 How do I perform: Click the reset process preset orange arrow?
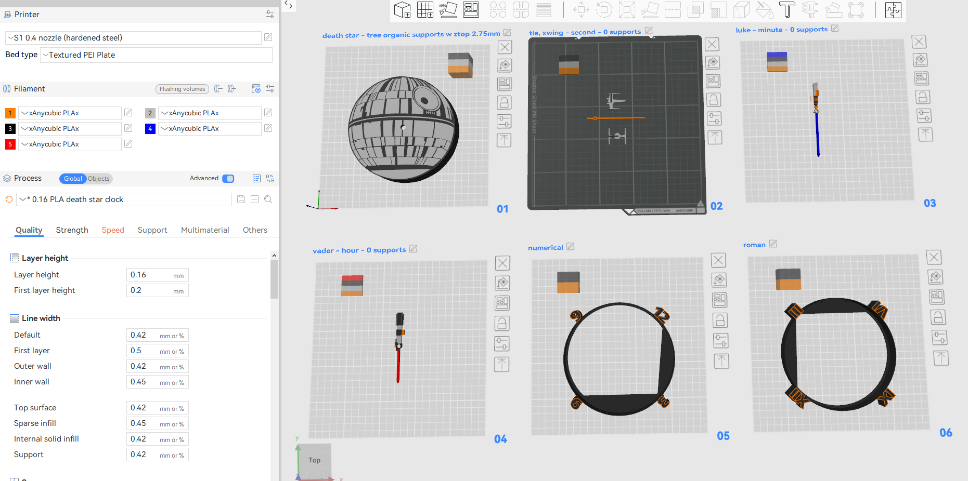tap(9, 199)
